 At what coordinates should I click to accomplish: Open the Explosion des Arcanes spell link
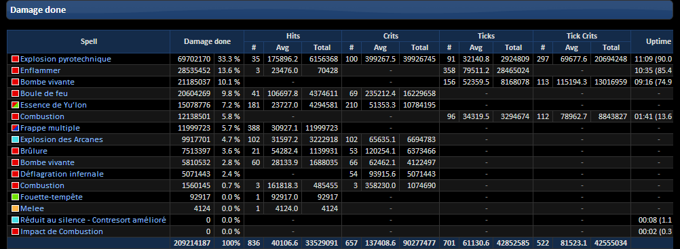click(62, 139)
